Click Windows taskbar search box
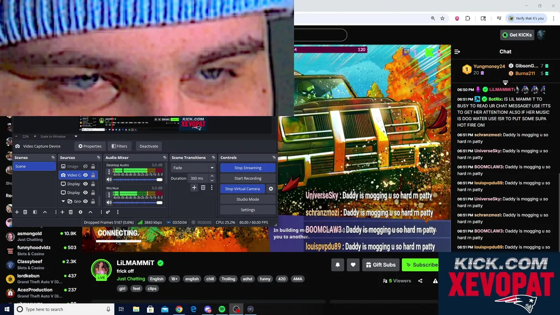Viewport: 560px width, 315px height. [64, 309]
